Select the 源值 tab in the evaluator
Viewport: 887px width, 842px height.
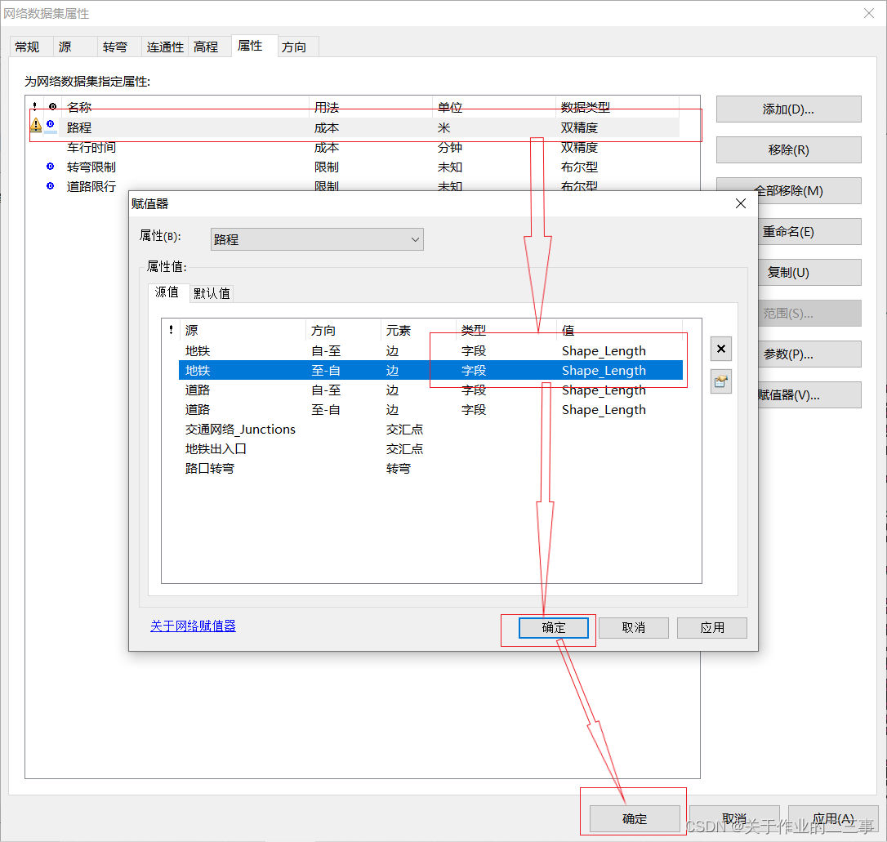click(167, 292)
